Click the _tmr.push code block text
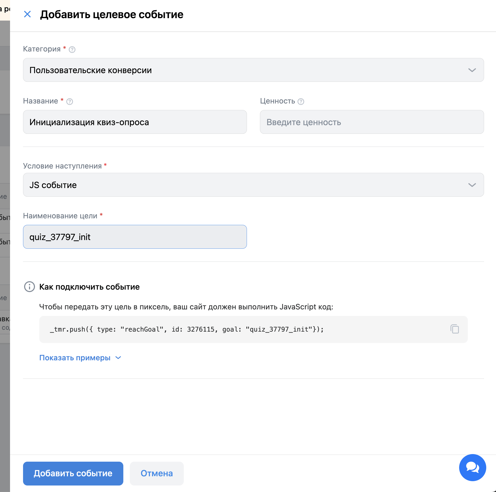 click(x=187, y=329)
